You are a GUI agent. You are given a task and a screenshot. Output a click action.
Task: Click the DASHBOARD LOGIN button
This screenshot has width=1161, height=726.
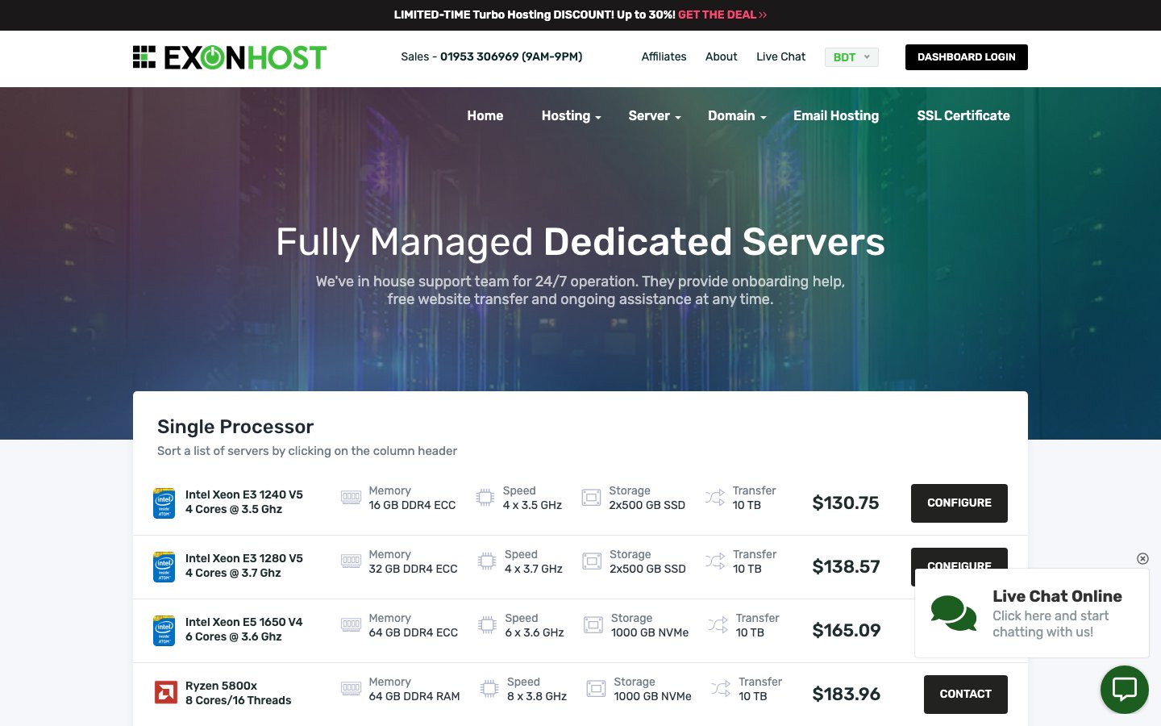[x=967, y=57]
